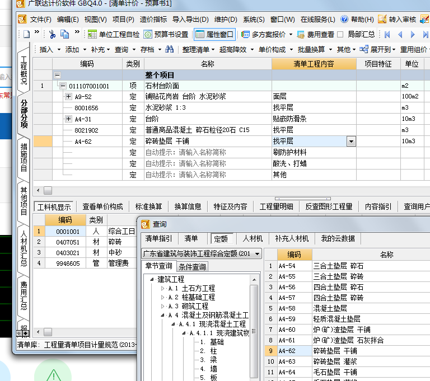Select the 我的云数据 tab

click(338, 238)
